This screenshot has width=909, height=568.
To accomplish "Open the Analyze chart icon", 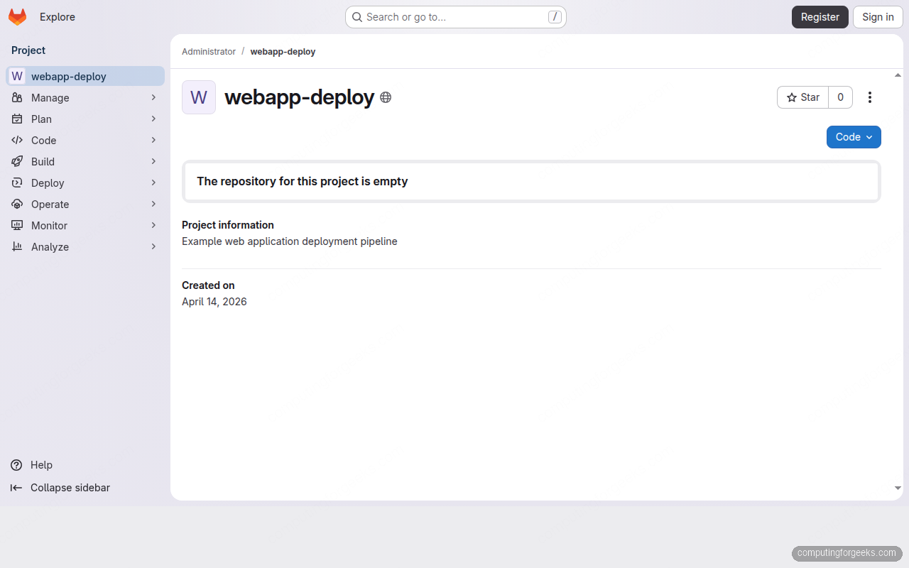I will (x=17, y=246).
